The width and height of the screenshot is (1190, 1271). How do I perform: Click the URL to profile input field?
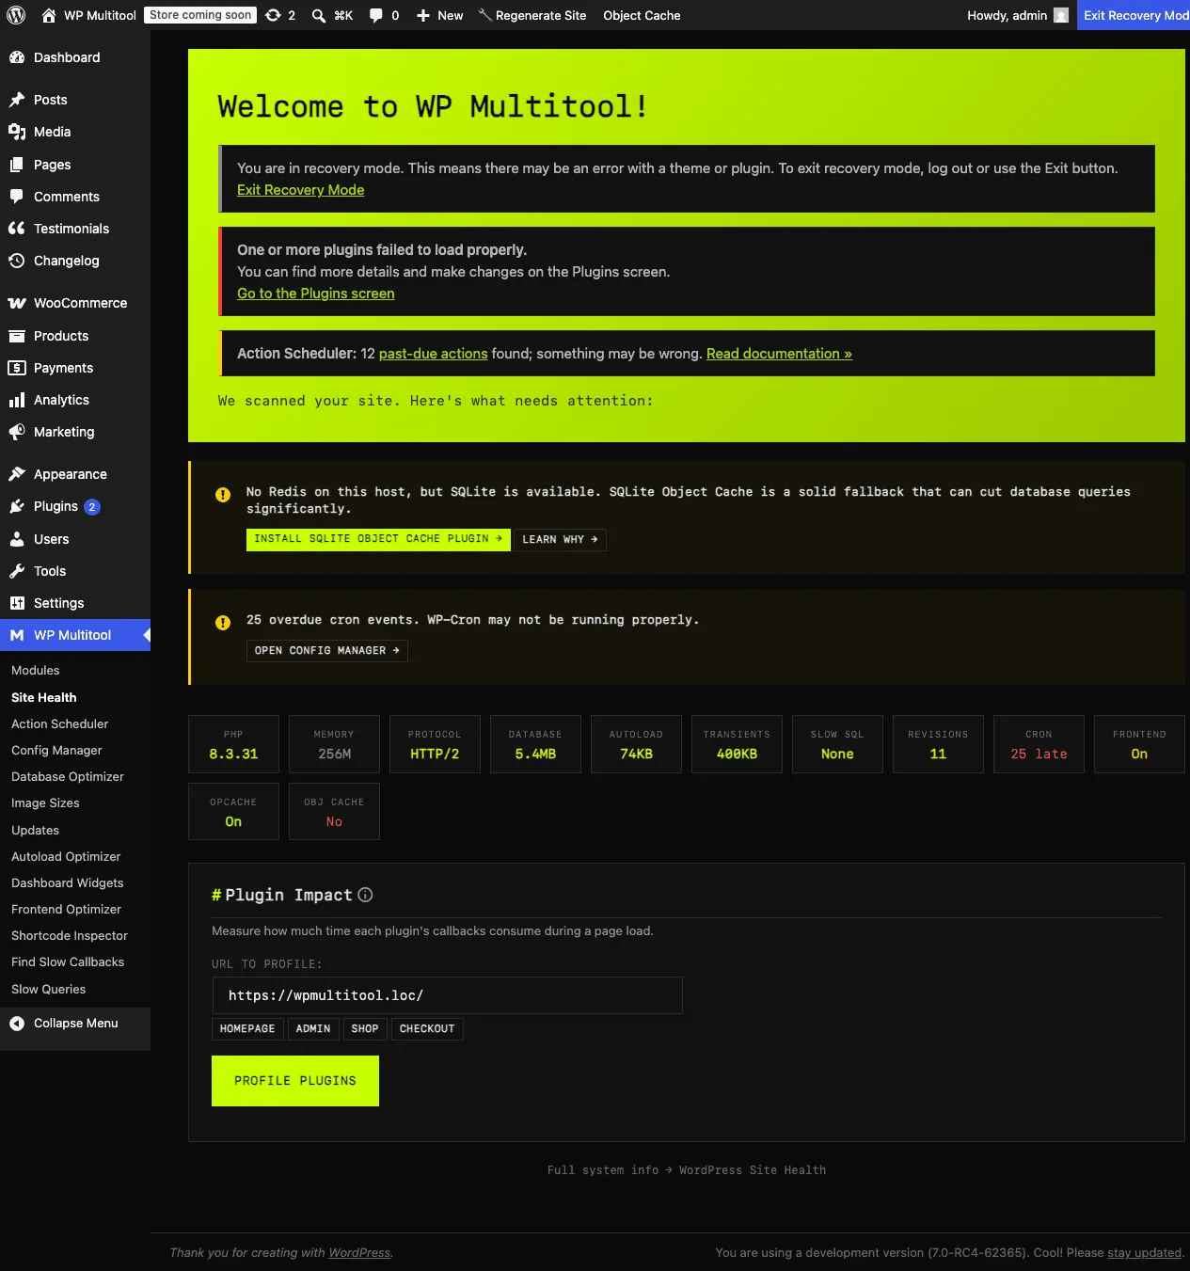[x=448, y=995]
